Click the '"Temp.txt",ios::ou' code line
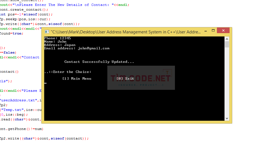 [x=21, y=110]
